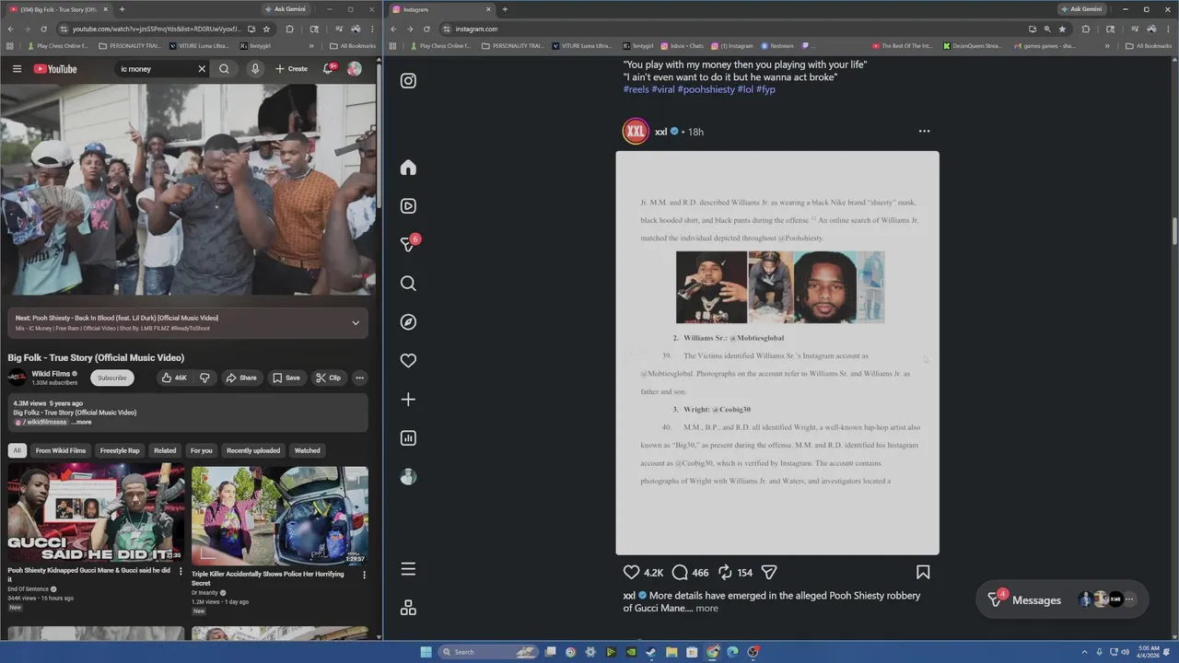Open Triple Killer video thumbnail
This screenshot has height=663, width=1179.
(x=280, y=514)
